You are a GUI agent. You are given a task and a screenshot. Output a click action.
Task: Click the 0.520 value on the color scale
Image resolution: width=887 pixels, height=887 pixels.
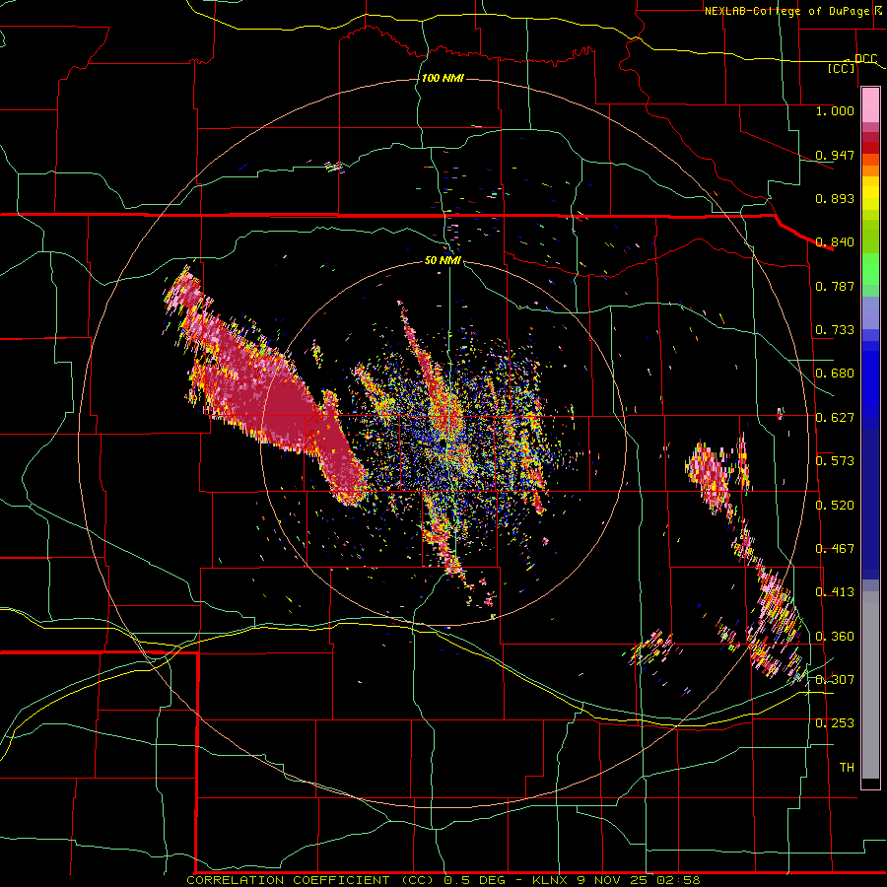click(x=835, y=506)
